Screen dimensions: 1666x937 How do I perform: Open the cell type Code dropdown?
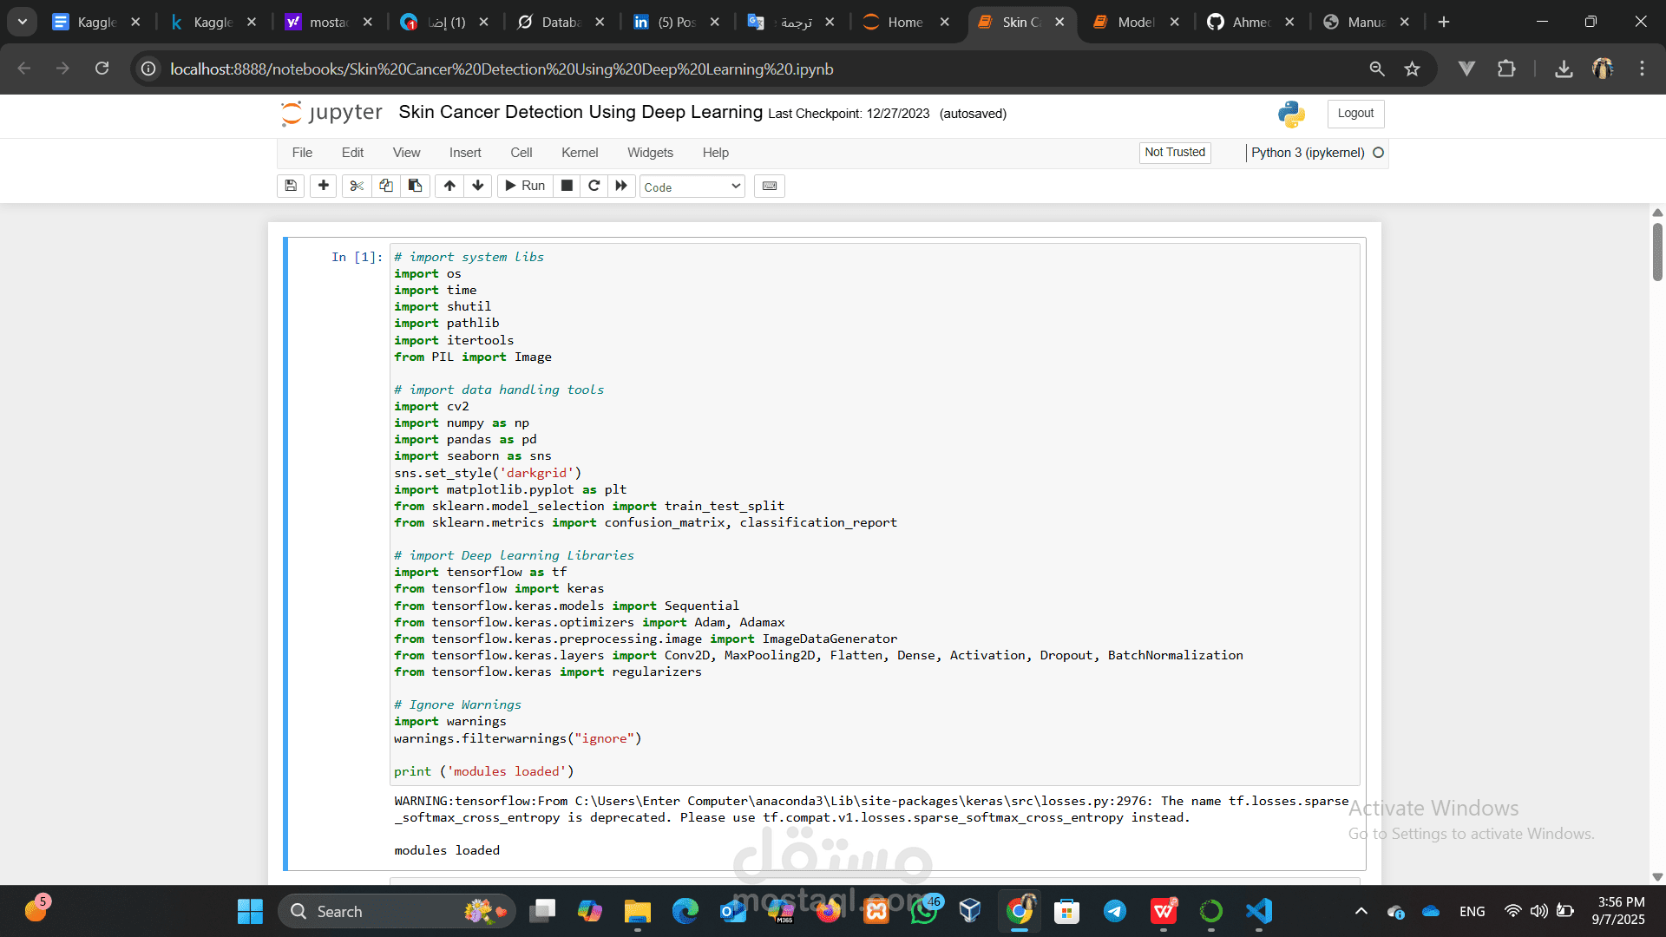click(x=692, y=187)
